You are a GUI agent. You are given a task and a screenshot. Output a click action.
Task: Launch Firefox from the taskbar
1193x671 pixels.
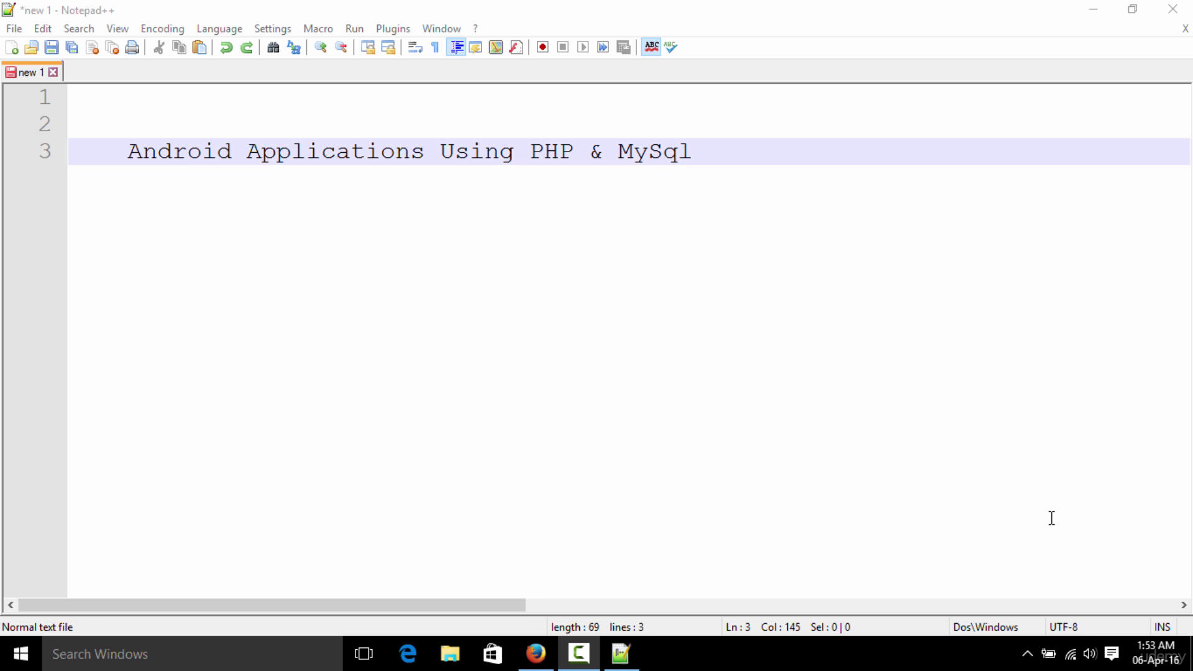click(536, 654)
